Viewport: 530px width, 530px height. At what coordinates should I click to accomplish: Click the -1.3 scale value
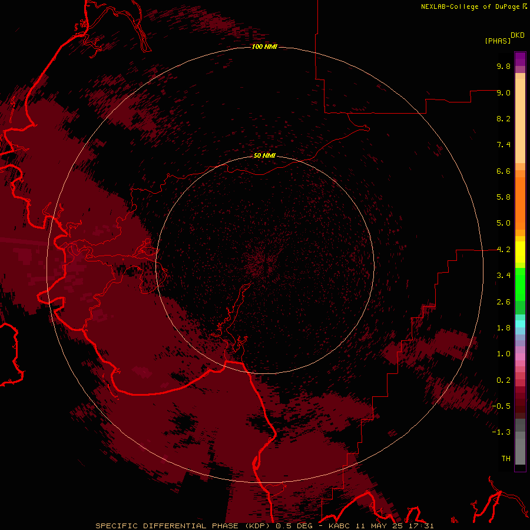click(x=501, y=432)
